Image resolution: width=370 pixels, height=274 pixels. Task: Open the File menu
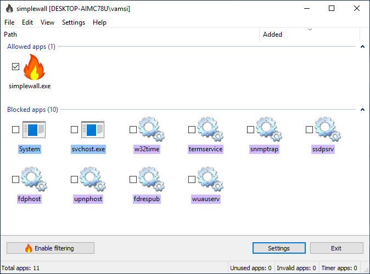[x=9, y=22]
